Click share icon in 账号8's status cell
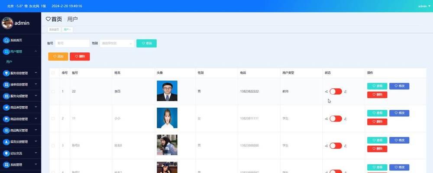 point(326,146)
